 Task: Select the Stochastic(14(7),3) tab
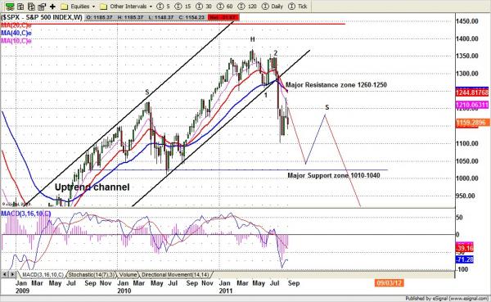pos(92,275)
